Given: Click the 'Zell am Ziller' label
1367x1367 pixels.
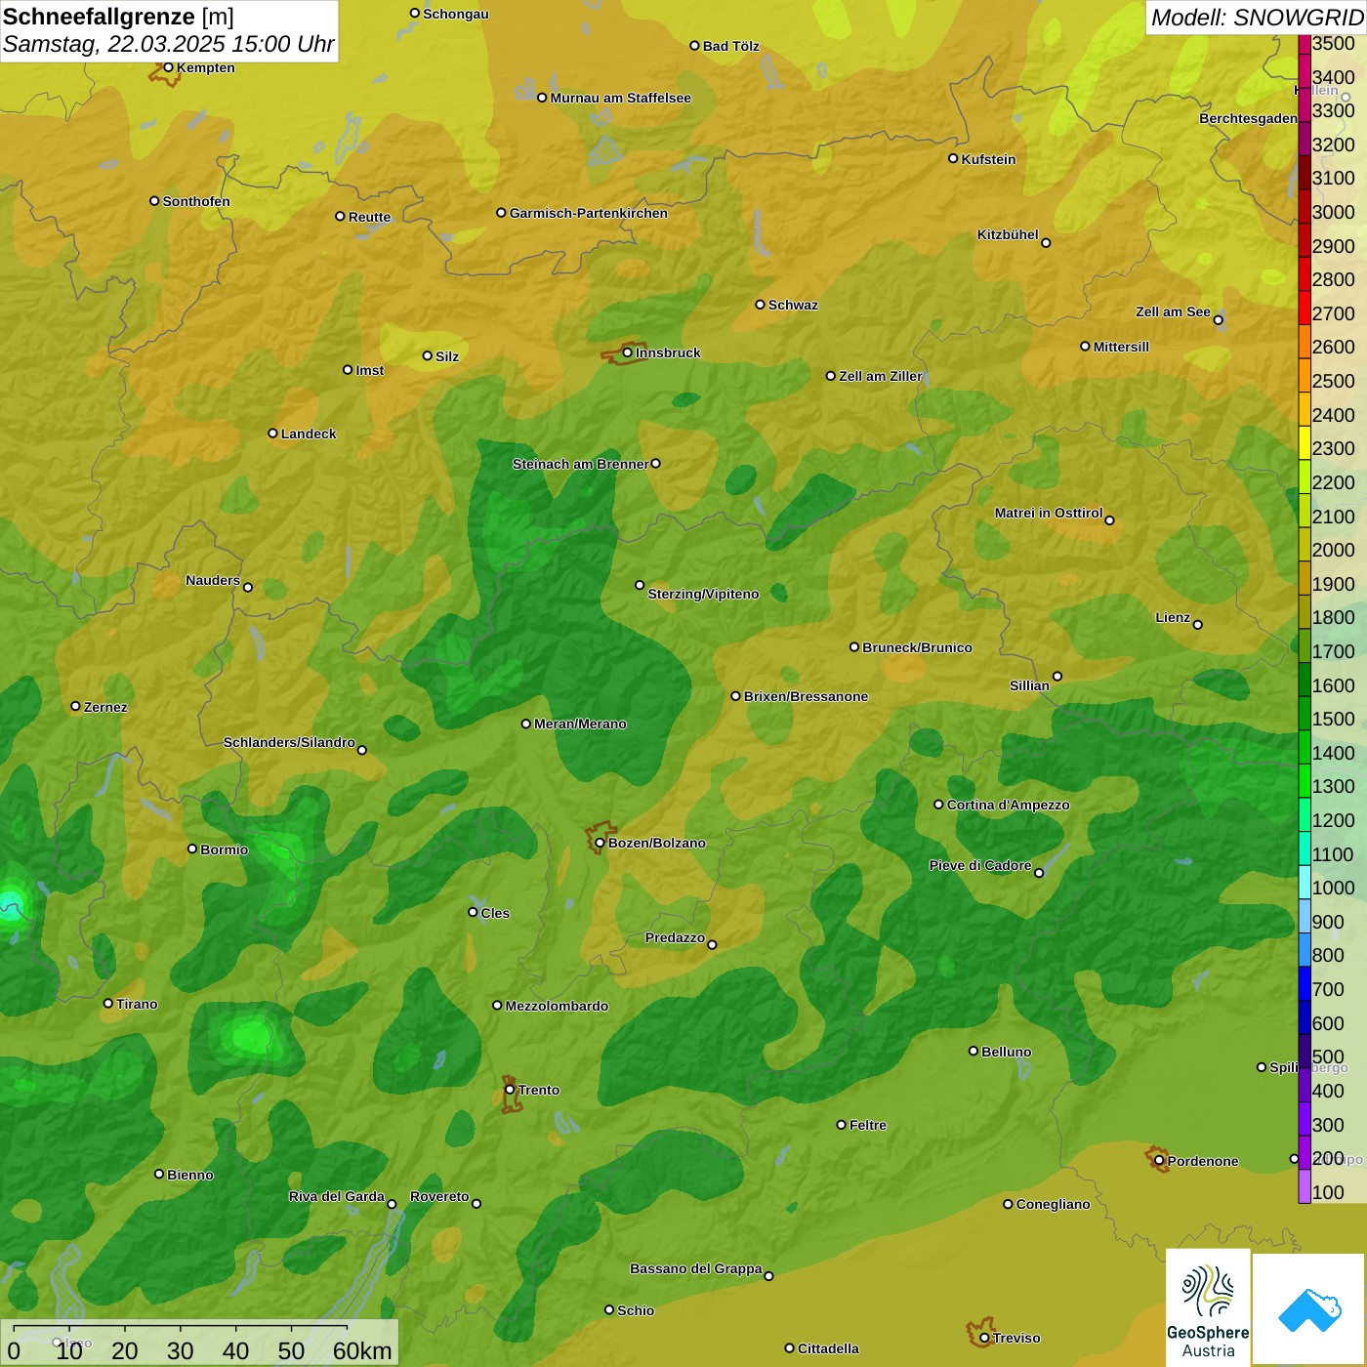Looking at the screenshot, I should click(881, 376).
